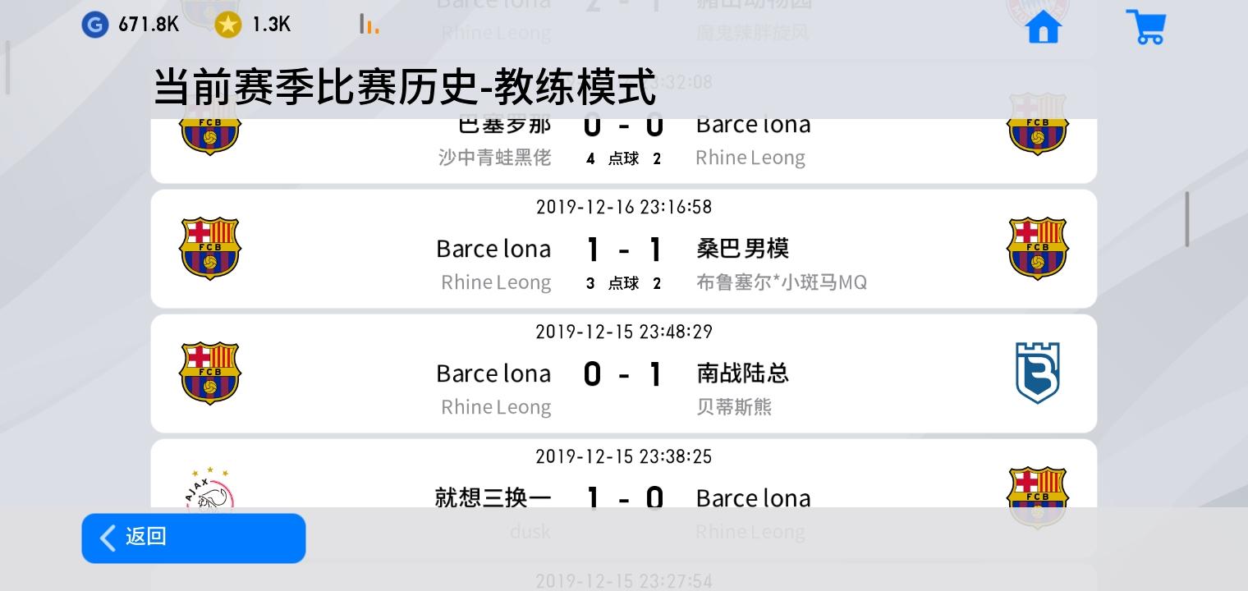Image resolution: width=1248 pixels, height=591 pixels.
Task: Click the match list scrollbar handle
Action: (x=1186, y=219)
